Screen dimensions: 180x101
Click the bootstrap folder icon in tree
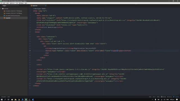pyautogui.click(x=3, y=9)
